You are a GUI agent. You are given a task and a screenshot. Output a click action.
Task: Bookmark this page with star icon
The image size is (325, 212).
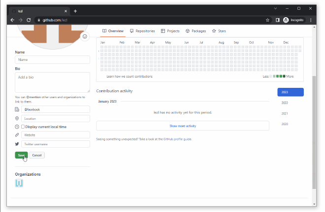[267, 20]
